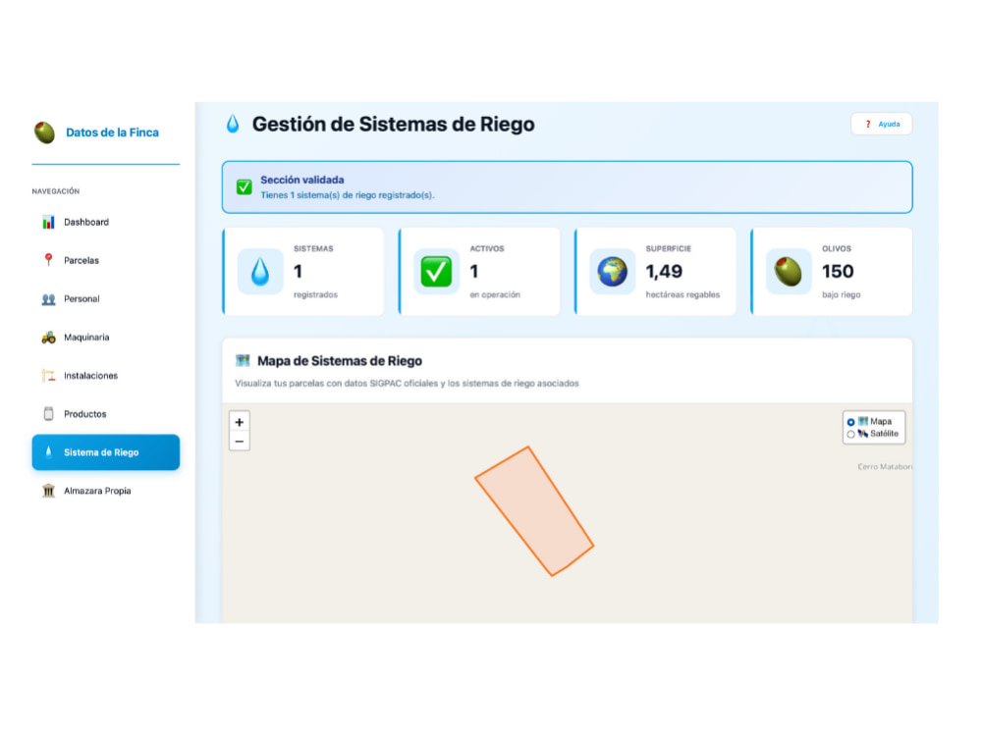Click the water drop icon in Sistemas card
Screen dimensions: 982x736
point(260,272)
